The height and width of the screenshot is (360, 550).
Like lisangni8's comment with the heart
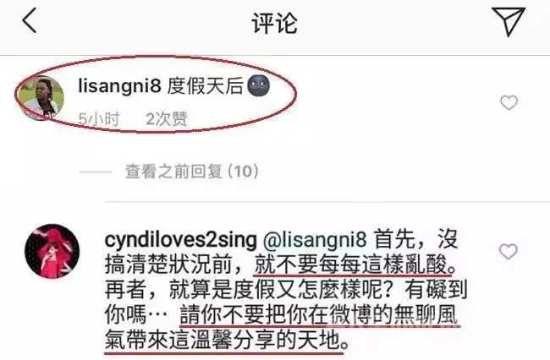509,102
